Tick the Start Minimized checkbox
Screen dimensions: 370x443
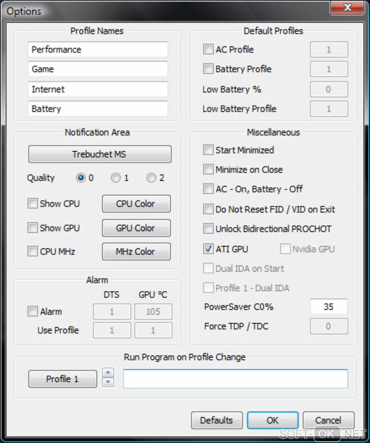point(208,150)
